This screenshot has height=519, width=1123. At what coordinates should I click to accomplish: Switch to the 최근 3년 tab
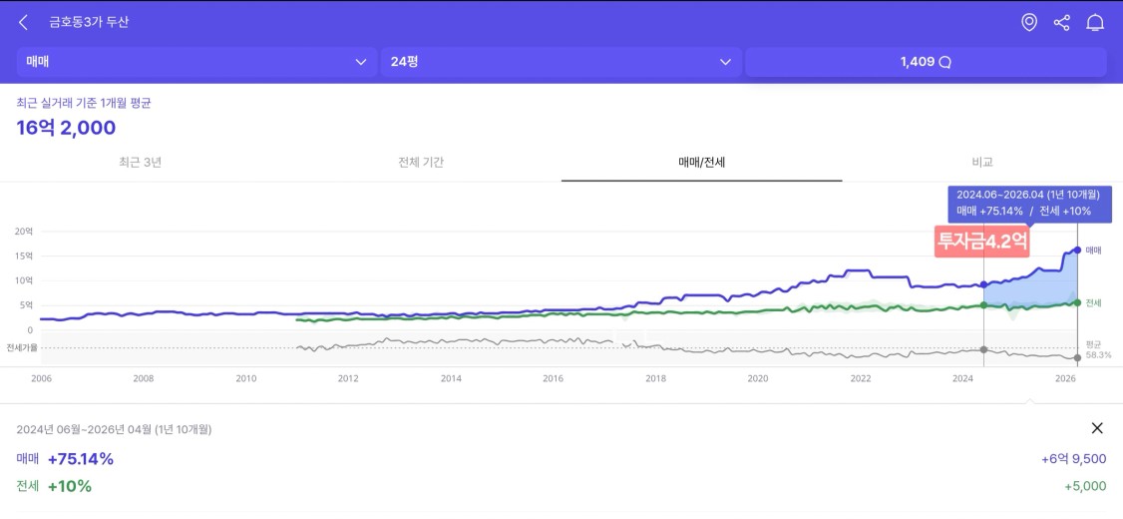click(141, 162)
